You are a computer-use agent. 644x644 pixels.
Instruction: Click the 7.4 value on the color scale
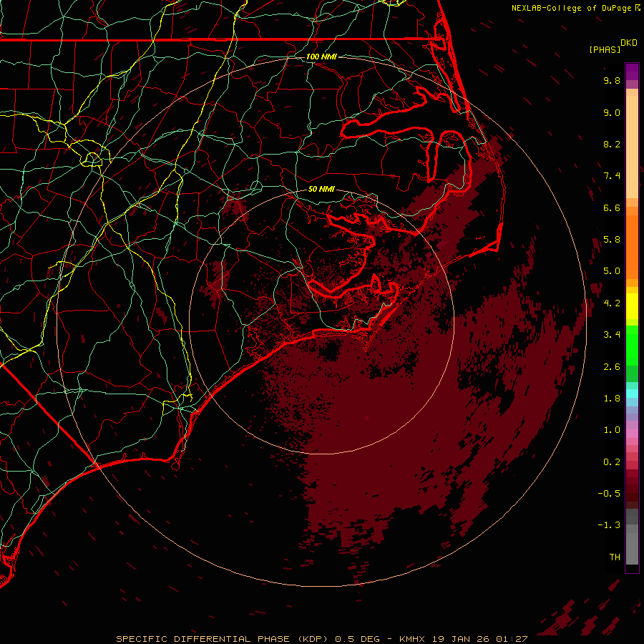[612, 176]
